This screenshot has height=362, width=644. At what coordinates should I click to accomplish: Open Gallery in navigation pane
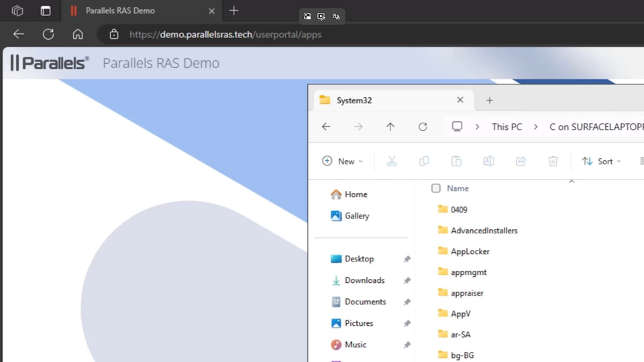(350, 215)
